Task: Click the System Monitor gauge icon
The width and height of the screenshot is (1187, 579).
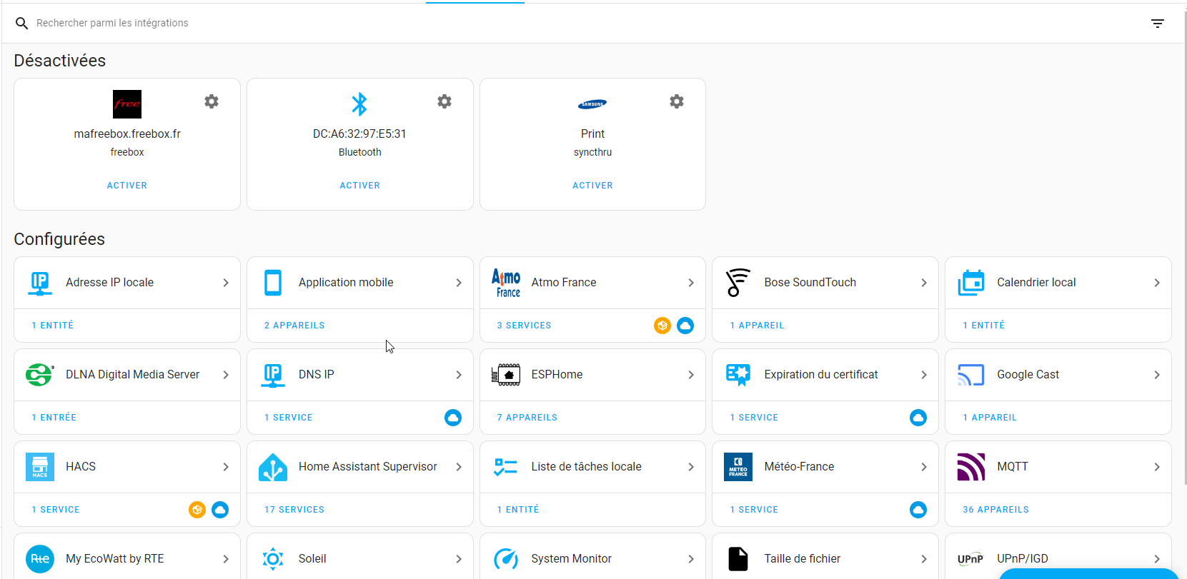Action: pos(506,559)
